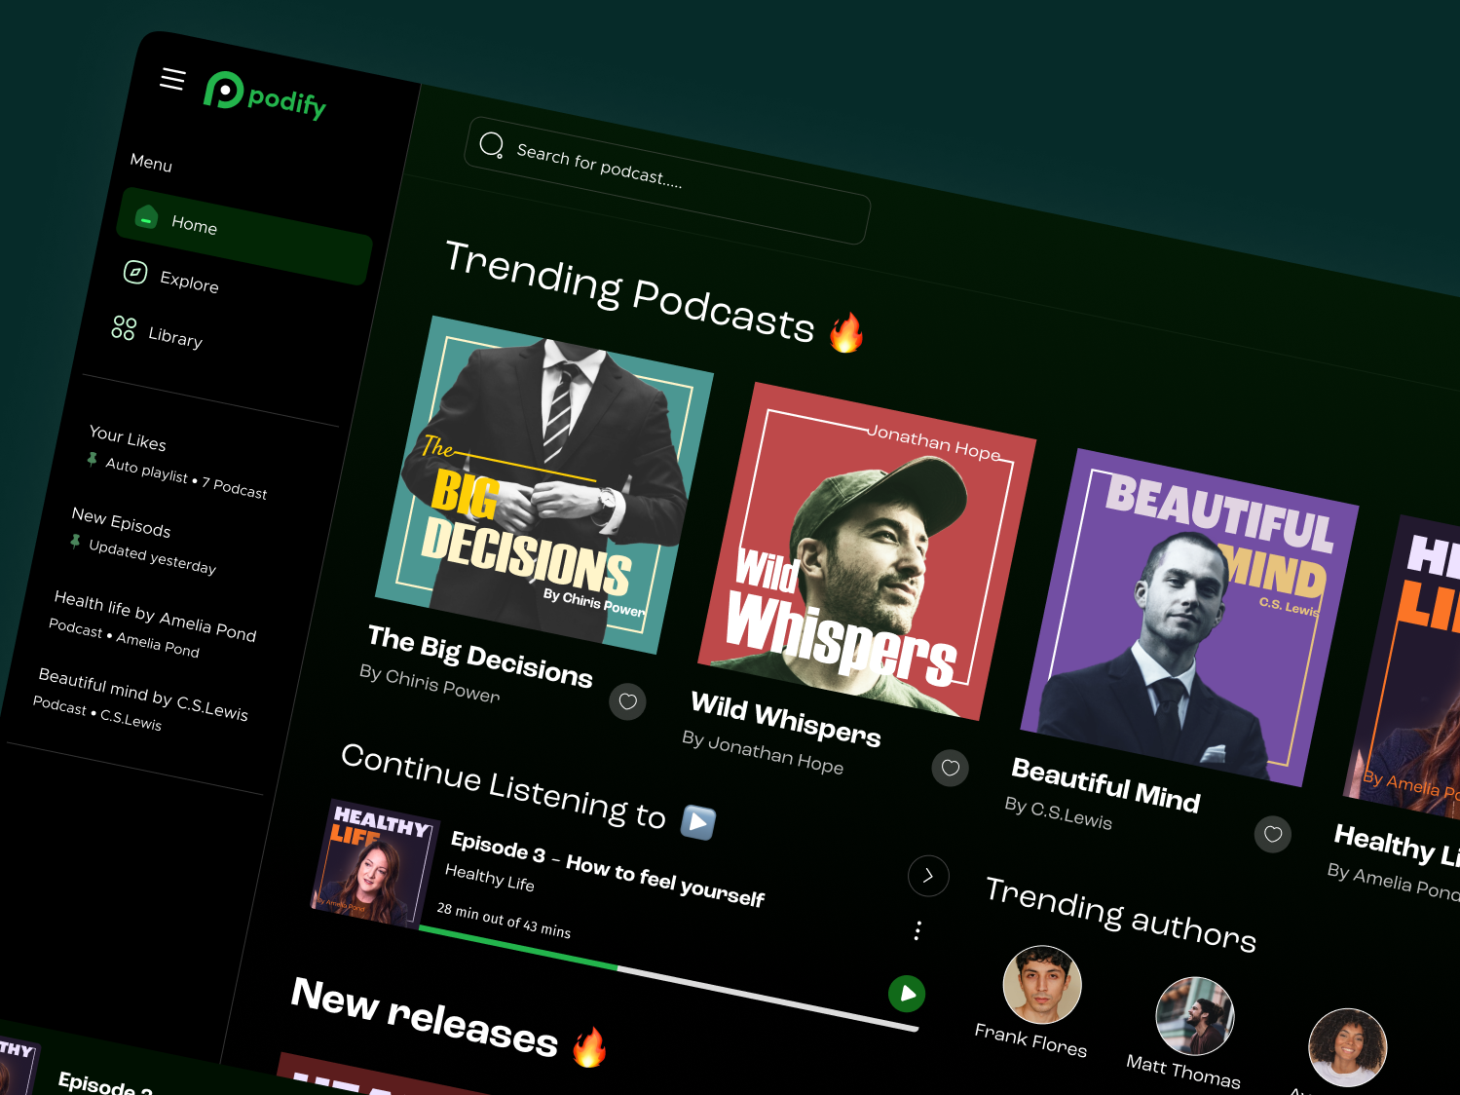This screenshot has width=1460, height=1095.
Task: Open the Library grid icon
Action: click(x=123, y=328)
